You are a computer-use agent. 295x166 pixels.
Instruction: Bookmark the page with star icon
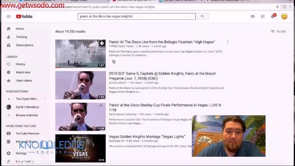(277, 7)
